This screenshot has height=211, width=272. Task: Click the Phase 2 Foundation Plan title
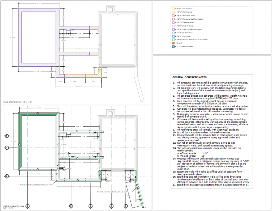click(x=13, y=206)
